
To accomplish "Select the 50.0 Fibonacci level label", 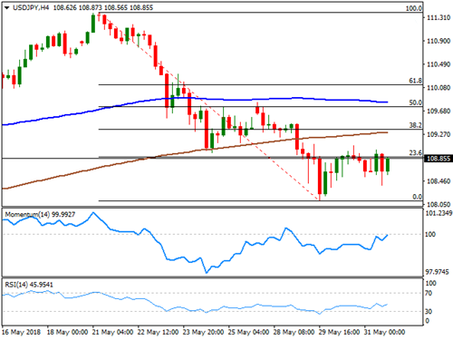I will click(416, 102).
